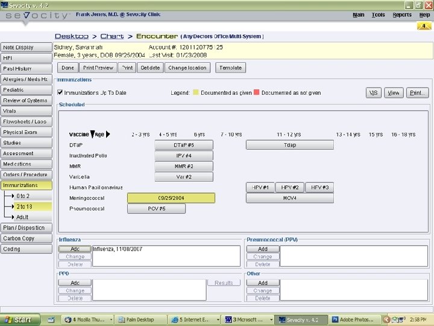Screen dimensions: 434x326
Task: Uncheck Immunizations Up To Date checkbox
Action: pyautogui.click(x=60, y=92)
